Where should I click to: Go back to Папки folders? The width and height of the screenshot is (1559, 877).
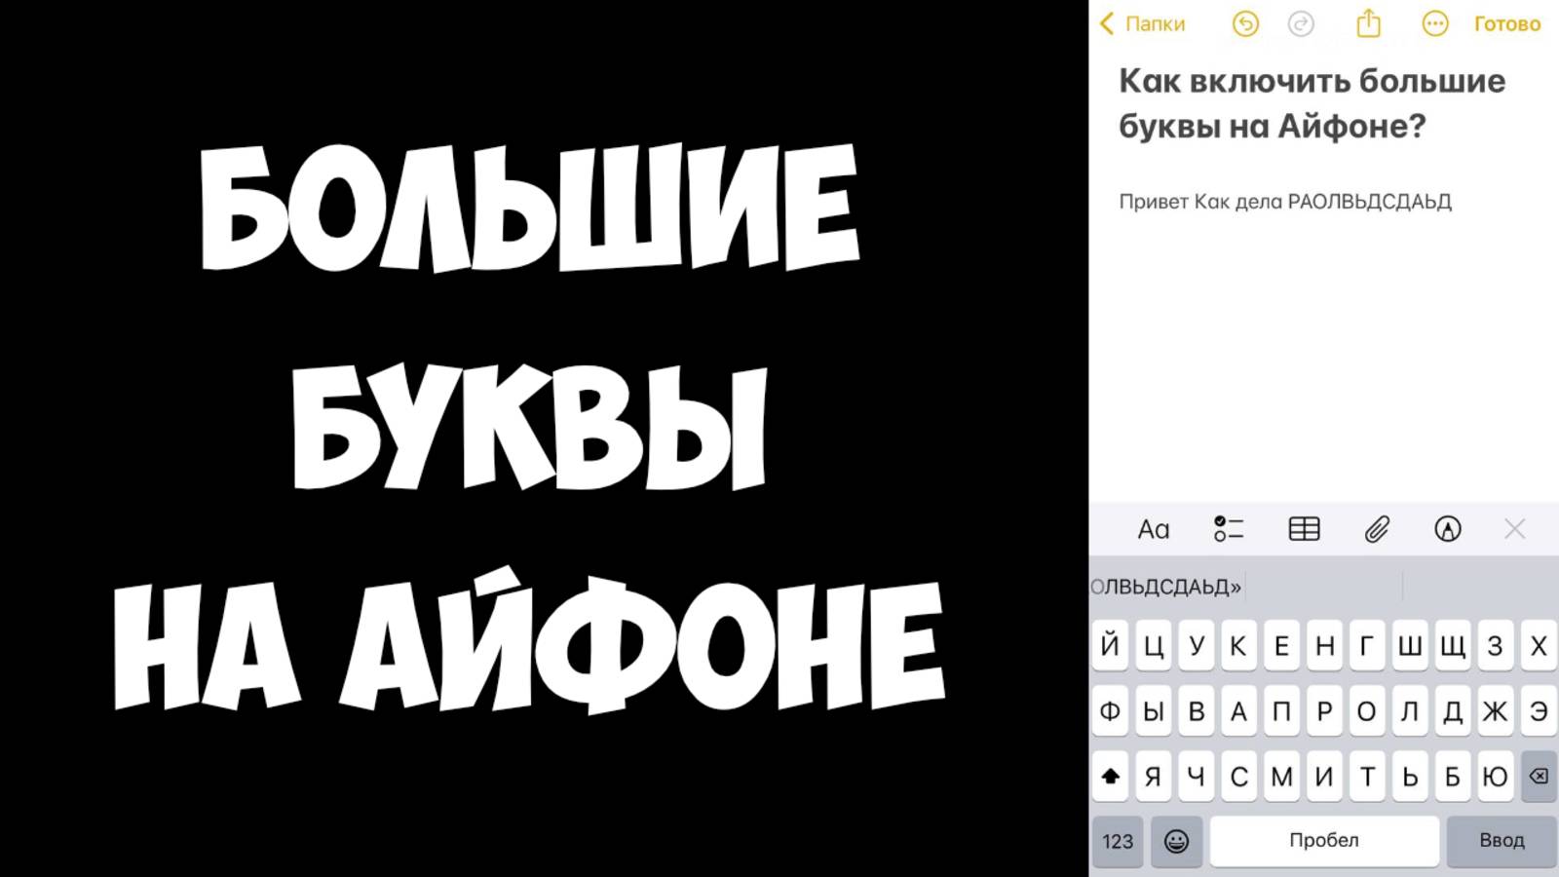point(1142,23)
